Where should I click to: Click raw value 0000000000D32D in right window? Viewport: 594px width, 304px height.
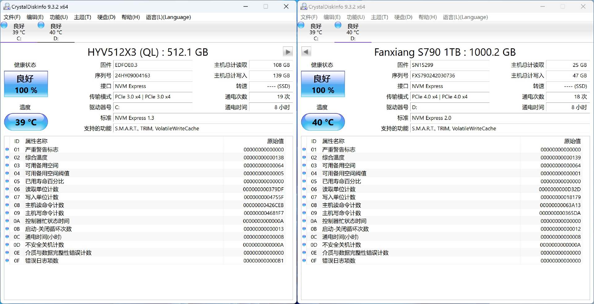[x=560, y=189]
